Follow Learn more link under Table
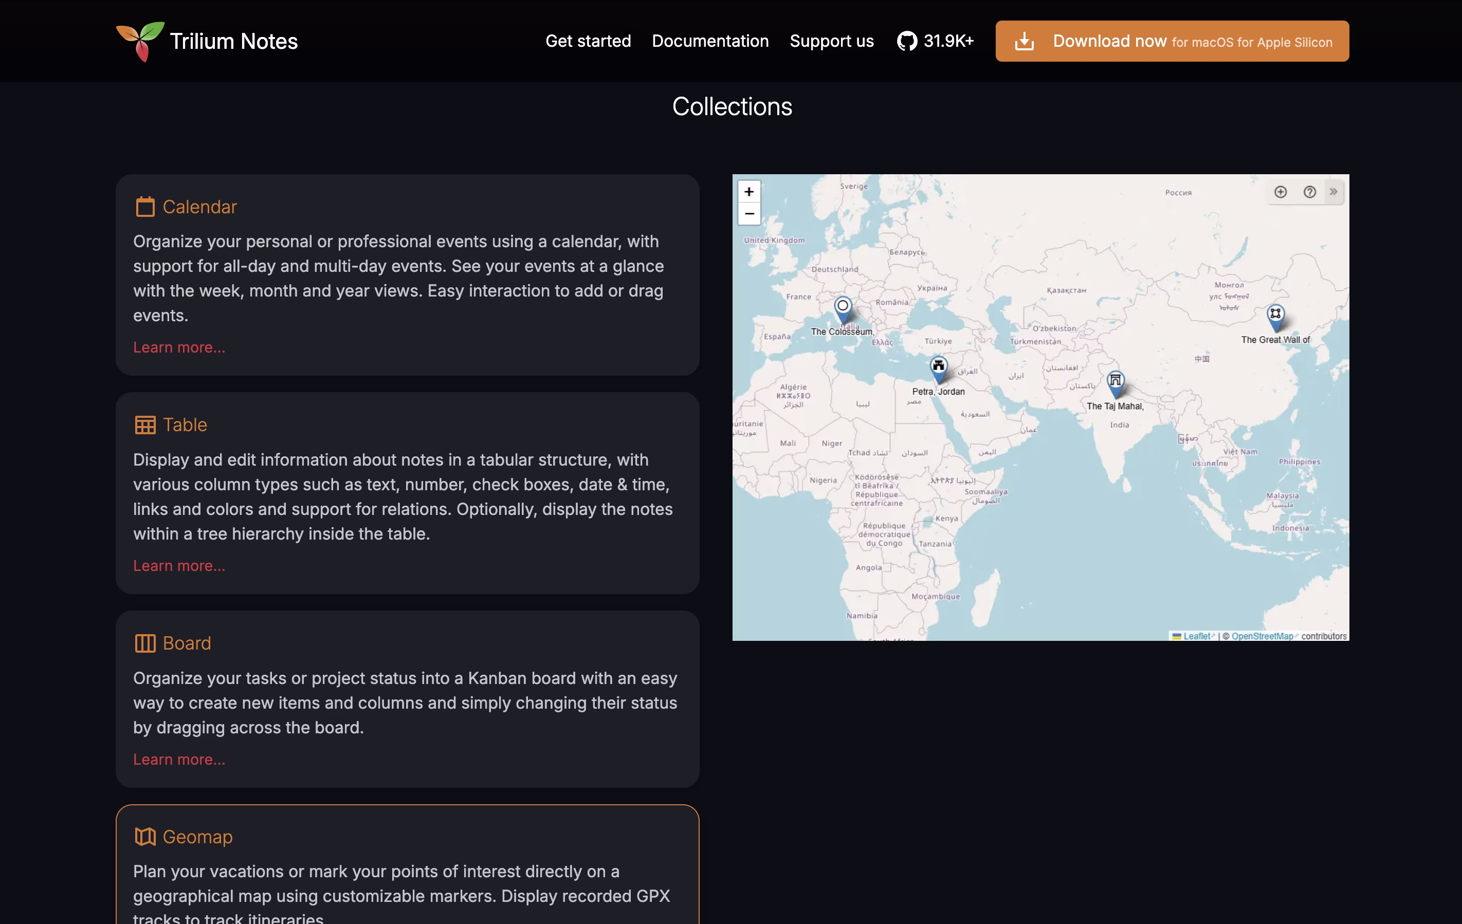The image size is (1462, 924). tap(179, 566)
